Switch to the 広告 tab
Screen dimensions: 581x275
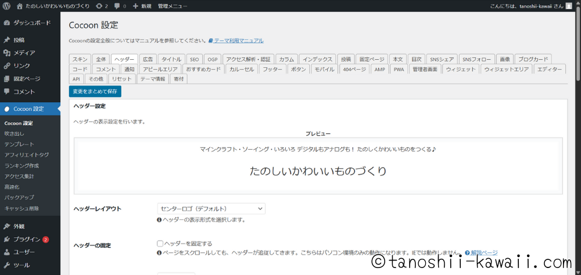pos(148,59)
